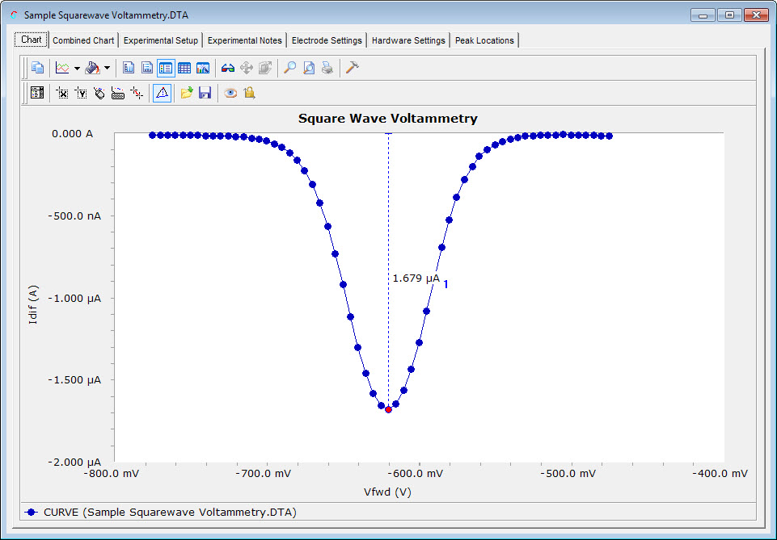Open the hammer tools icon
This screenshot has height=540, width=777.
click(x=352, y=67)
